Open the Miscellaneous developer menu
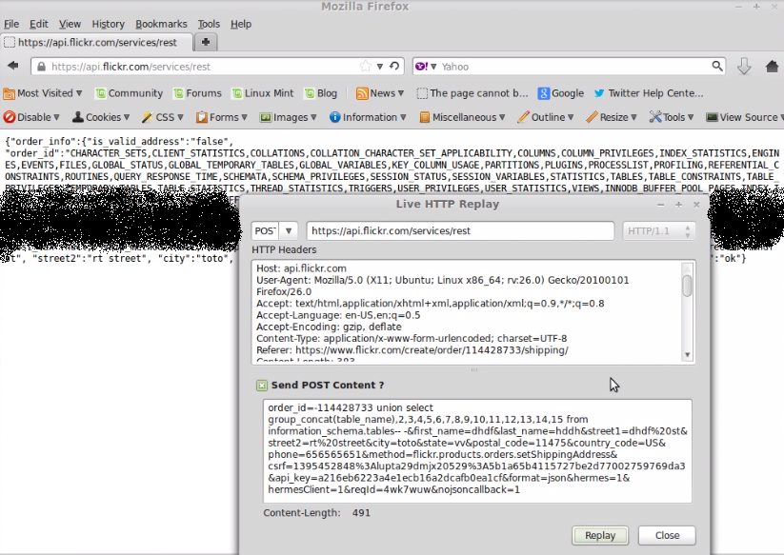Viewport: 784px width, 555px height. [x=463, y=117]
